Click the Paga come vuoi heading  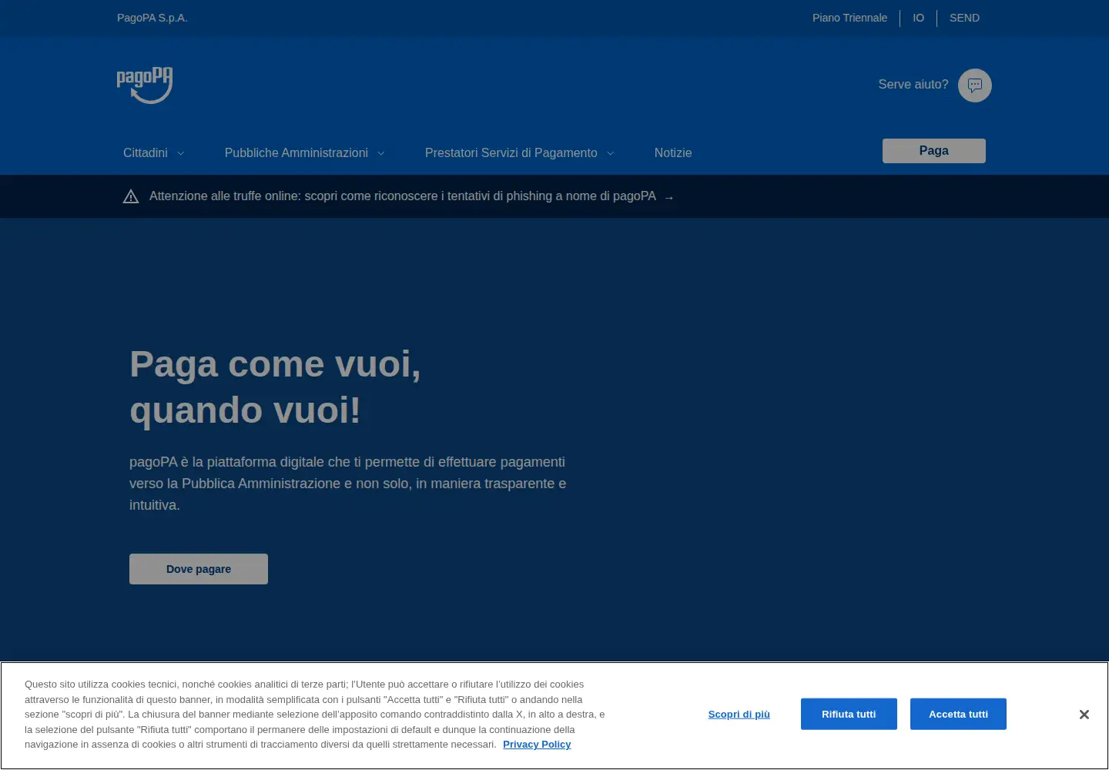coord(276,387)
